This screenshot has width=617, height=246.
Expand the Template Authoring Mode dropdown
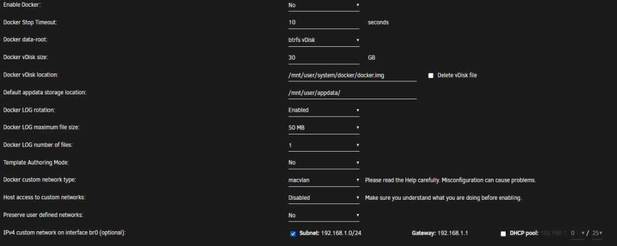(x=324, y=162)
